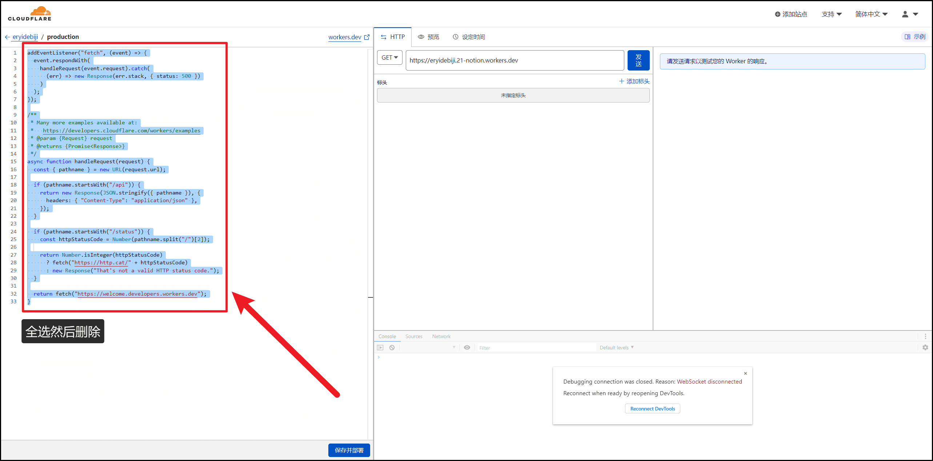933x461 pixels.
Task: Switch to the Network tab in DevTools
Action: 441,336
